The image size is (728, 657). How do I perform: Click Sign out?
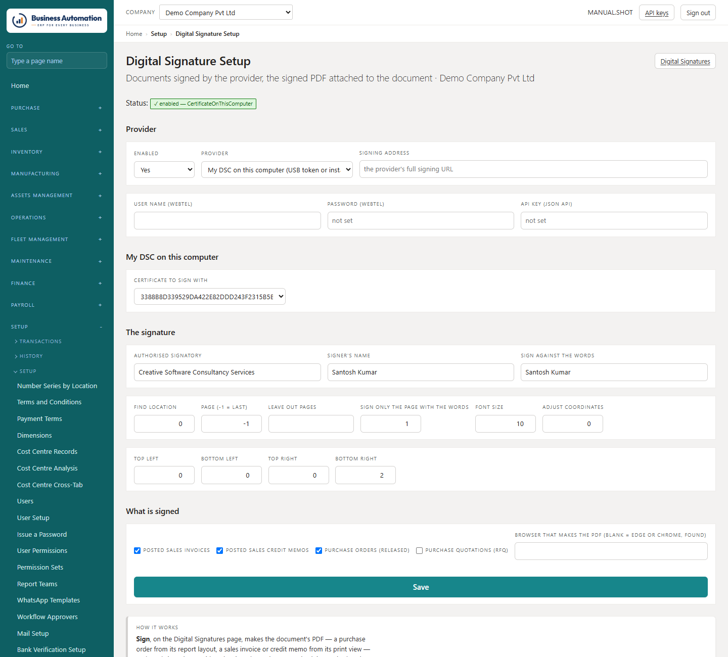(698, 13)
